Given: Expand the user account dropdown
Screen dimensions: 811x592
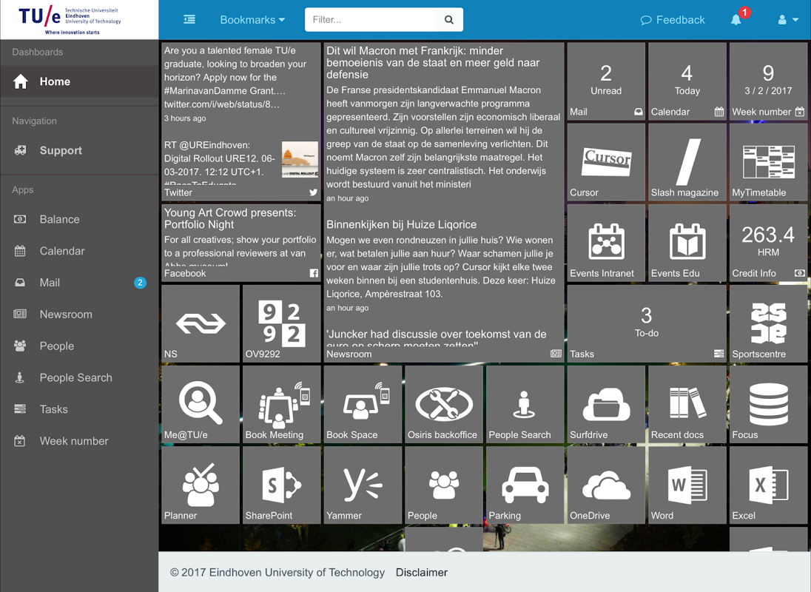Looking at the screenshot, I should click(x=788, y=20).
